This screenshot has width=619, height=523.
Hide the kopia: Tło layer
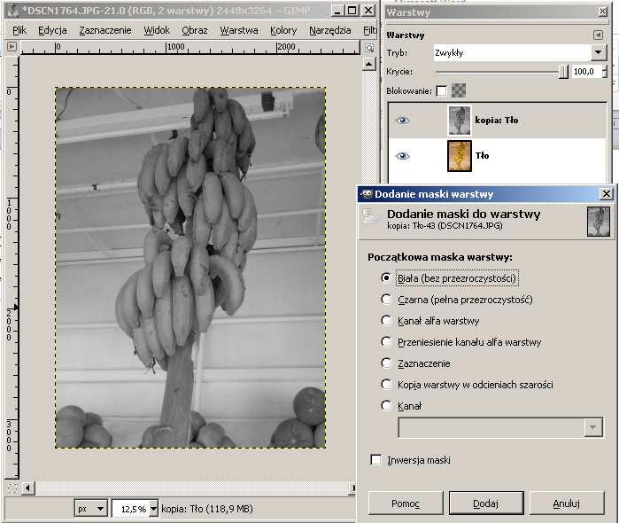click(x=402, y=121)
